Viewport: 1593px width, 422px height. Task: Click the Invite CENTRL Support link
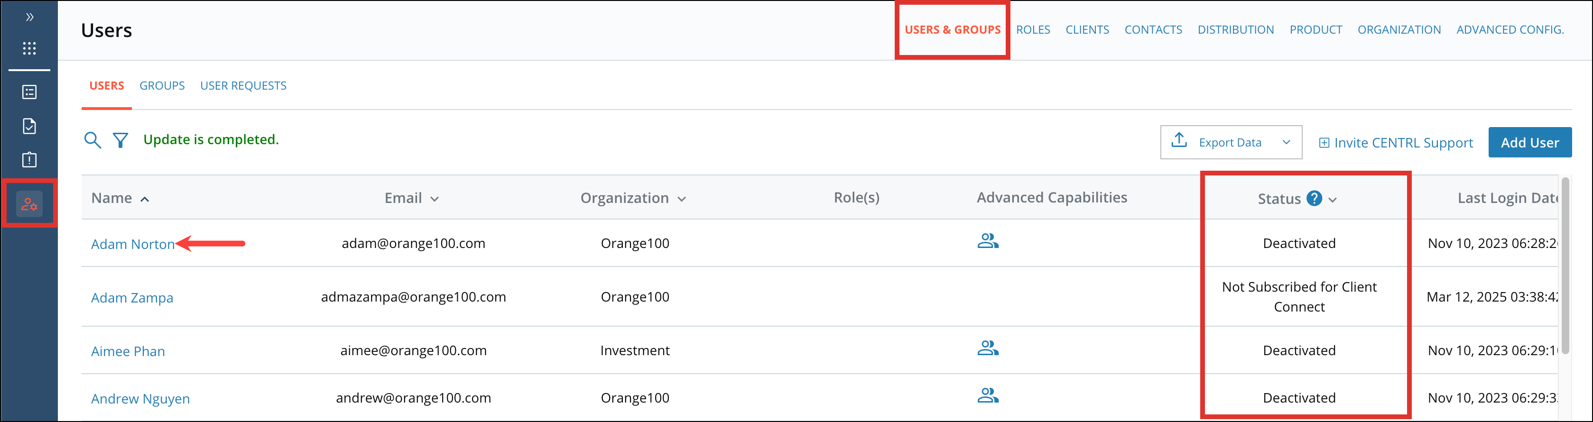pos(1403,143)
